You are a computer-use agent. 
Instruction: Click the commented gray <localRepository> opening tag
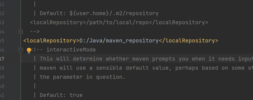[58, 22]
